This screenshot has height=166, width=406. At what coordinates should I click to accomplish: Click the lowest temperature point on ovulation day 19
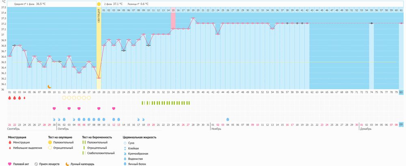pos(99,78)
